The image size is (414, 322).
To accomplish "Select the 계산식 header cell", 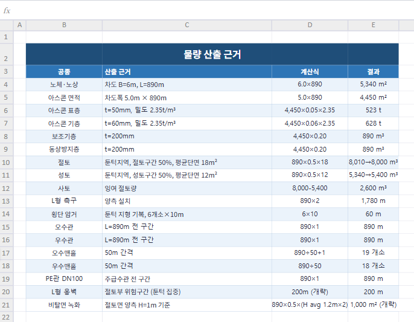I will click(310, 71).
